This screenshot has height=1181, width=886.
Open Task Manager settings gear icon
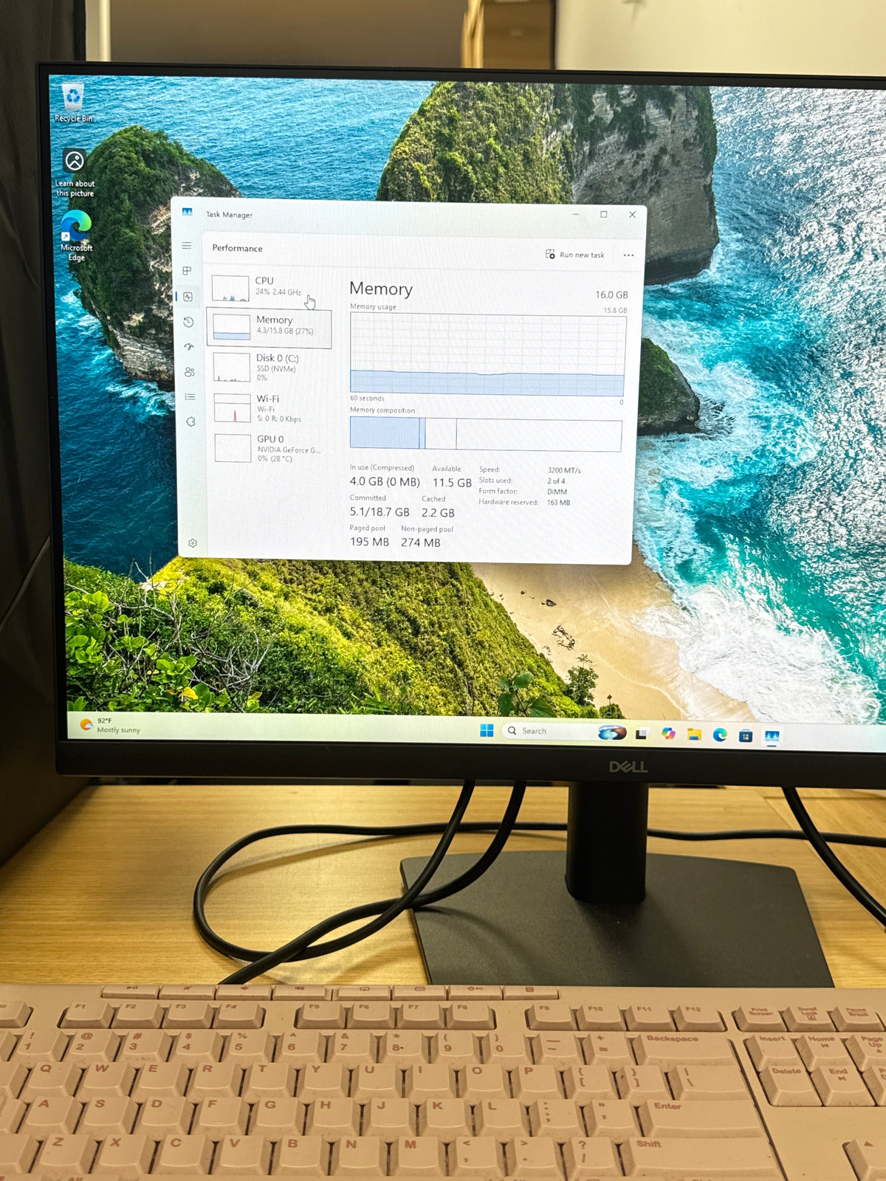193,543
